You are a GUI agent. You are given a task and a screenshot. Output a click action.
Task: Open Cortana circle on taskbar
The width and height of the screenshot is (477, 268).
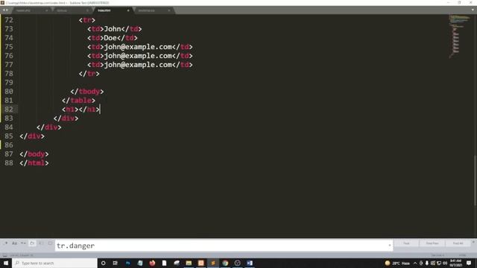pyautogui.click(x=103, y=263)
